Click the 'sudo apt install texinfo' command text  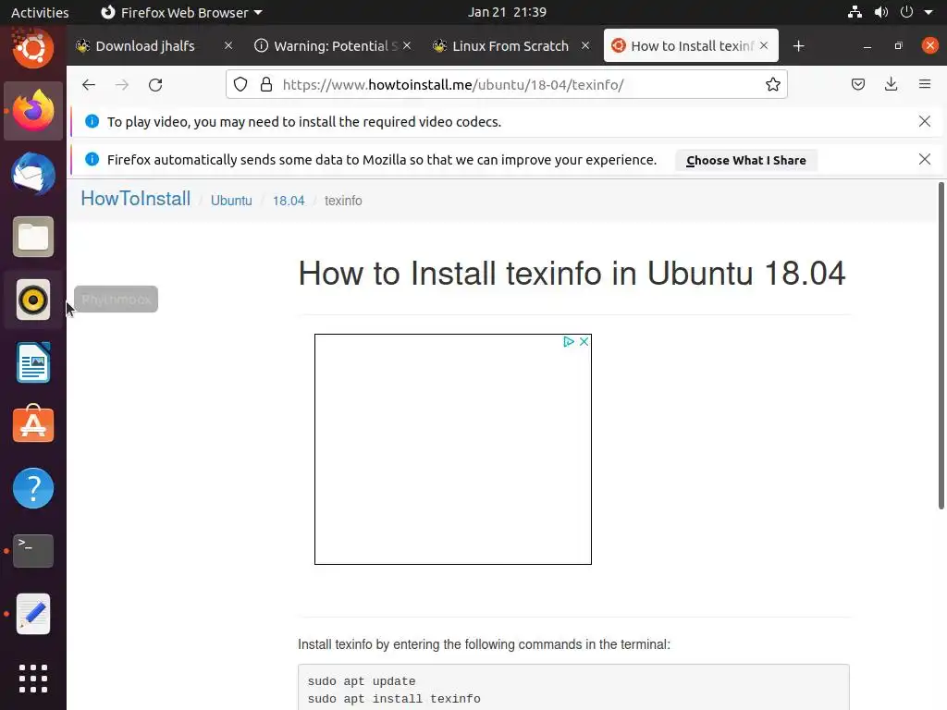[x=394, y=699]
